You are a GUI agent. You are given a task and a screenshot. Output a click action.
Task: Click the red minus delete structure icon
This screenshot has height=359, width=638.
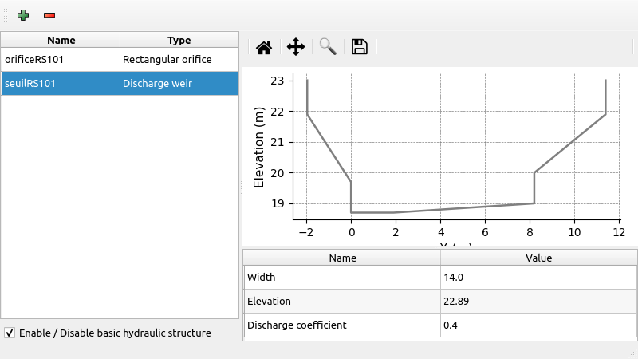[49, 15]
